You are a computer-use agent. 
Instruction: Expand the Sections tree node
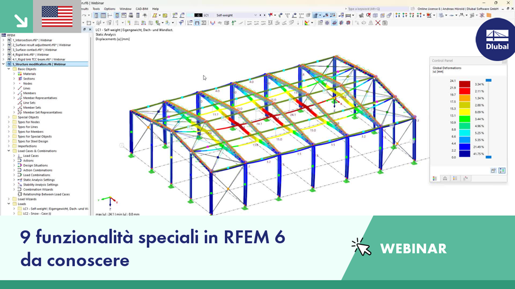pyautogui.click(x=14, y=79)
